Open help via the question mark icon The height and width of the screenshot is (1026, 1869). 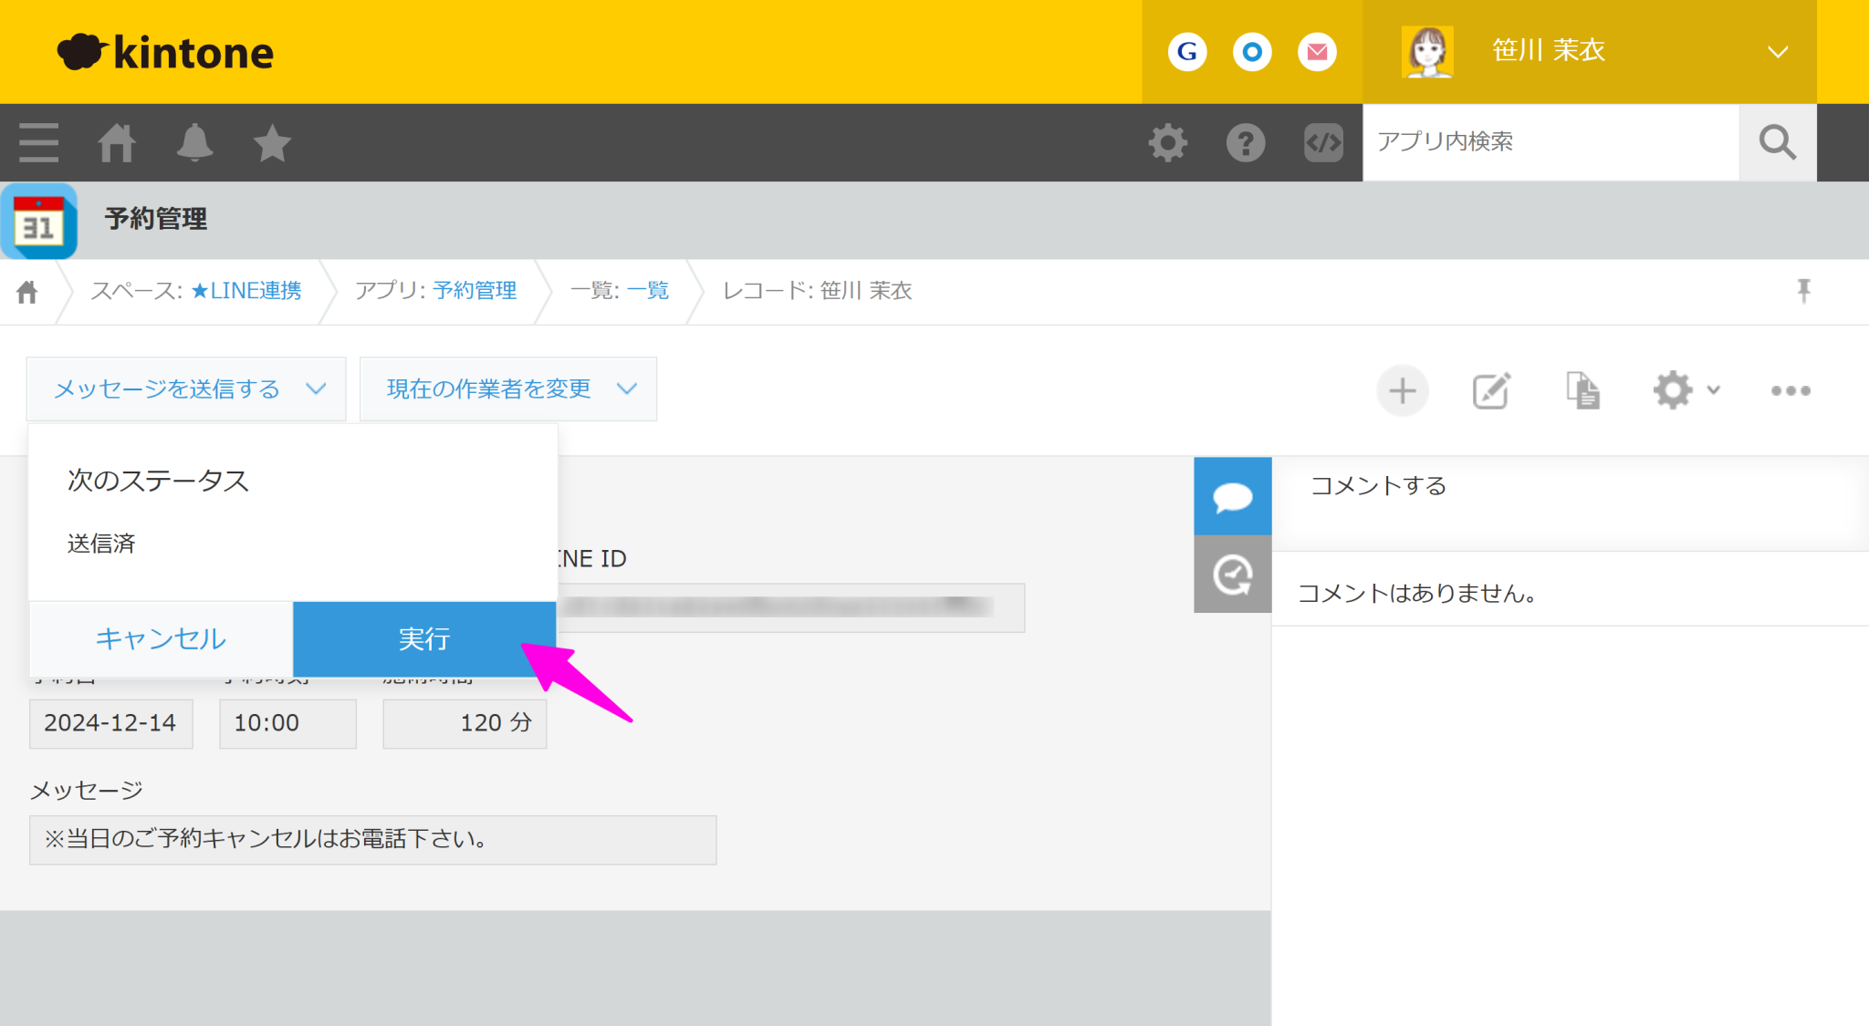tap(1247, 142)
